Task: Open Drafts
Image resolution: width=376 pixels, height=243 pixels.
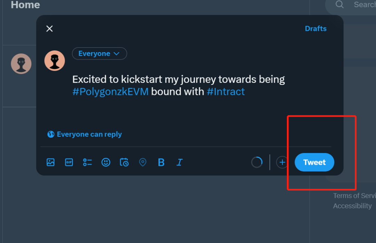Action: coord(315,29)
